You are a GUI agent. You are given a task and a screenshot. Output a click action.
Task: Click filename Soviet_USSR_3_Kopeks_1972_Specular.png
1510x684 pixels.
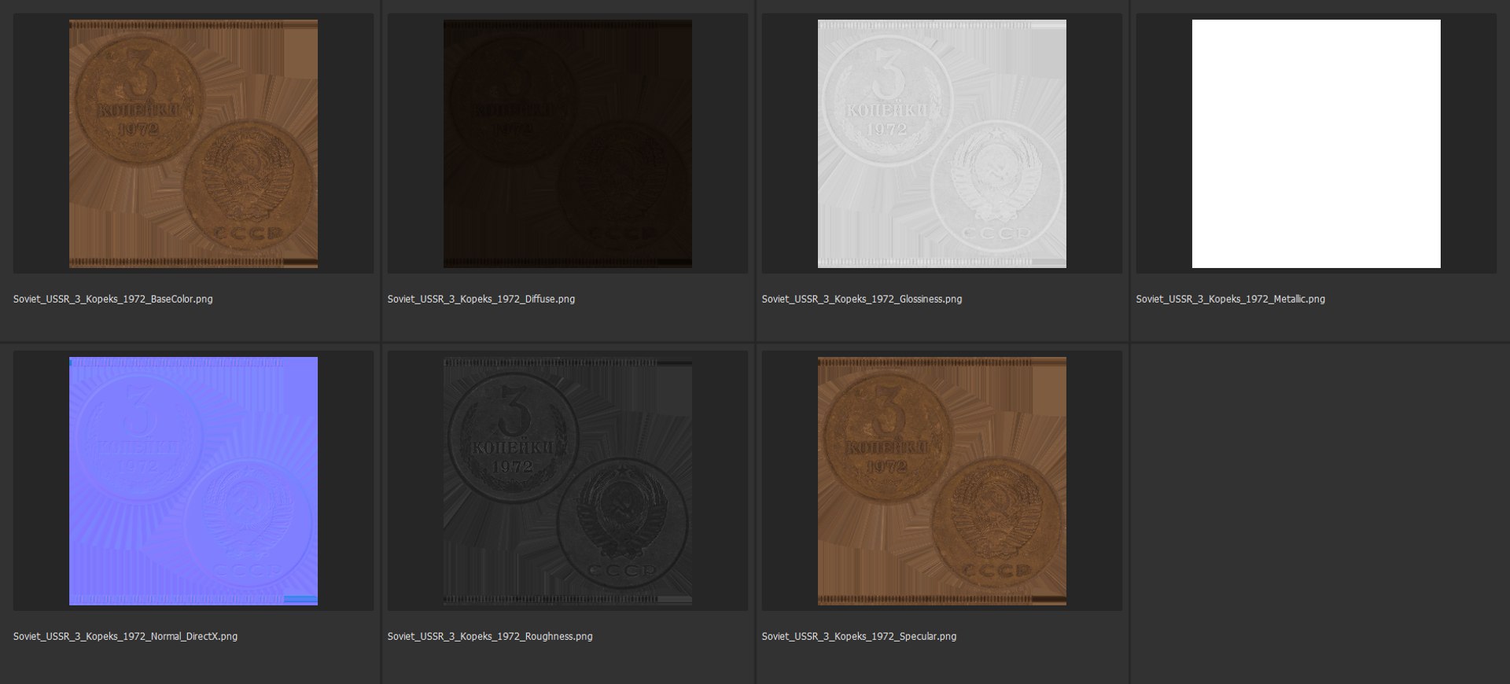click(859, 637)
